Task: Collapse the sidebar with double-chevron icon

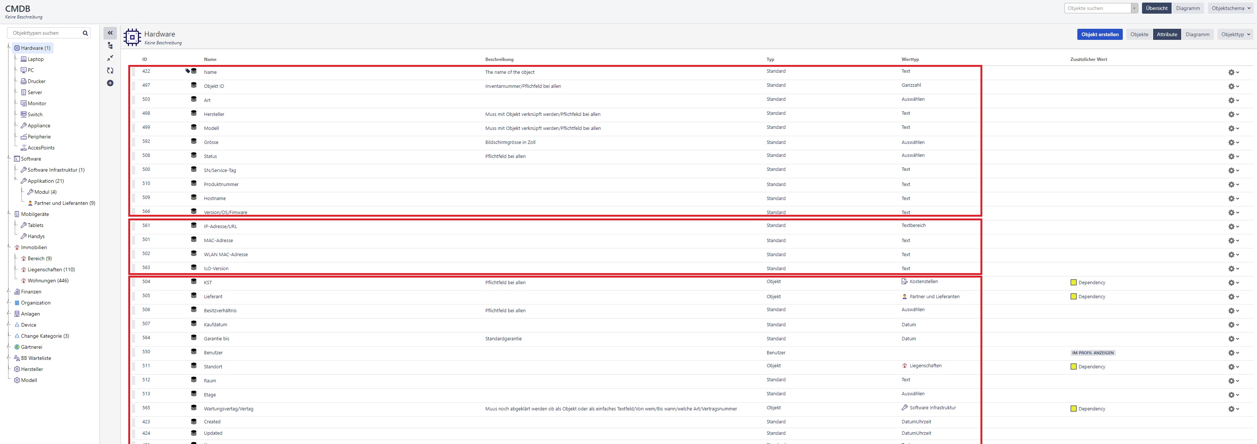Action: pos(110,33)
